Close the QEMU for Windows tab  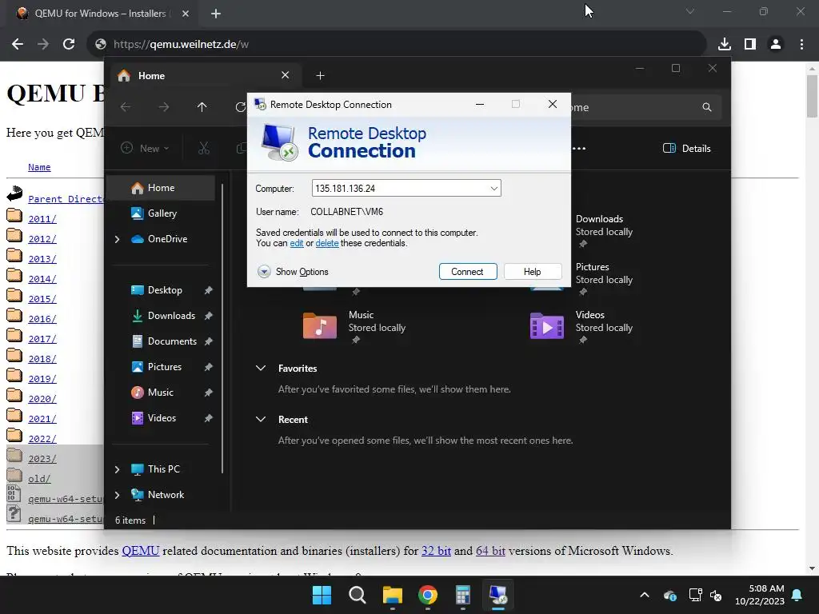pyautogui.click(x=186, y=14)
